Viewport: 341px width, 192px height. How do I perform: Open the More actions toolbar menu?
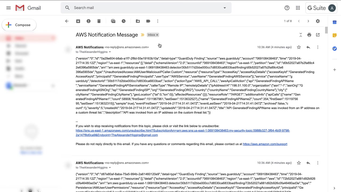[158, 21]
